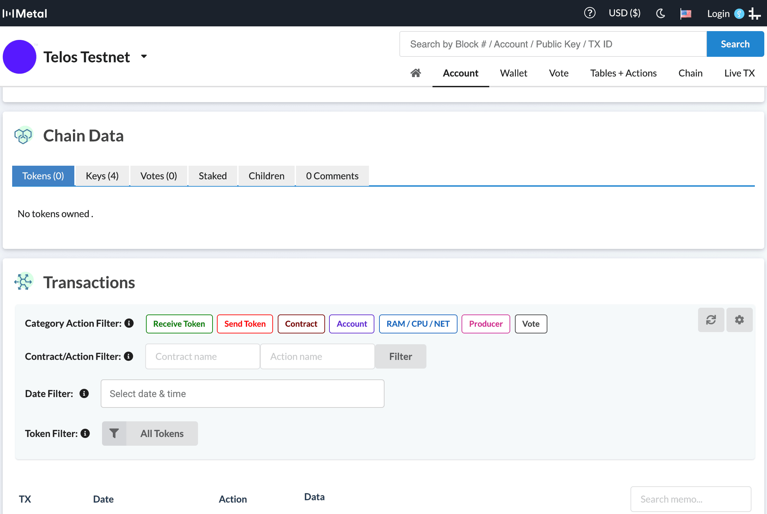Expand the Telos Testnet network dropdown
767x514 pixels.
pyautogui.click(x=144, y=56)
